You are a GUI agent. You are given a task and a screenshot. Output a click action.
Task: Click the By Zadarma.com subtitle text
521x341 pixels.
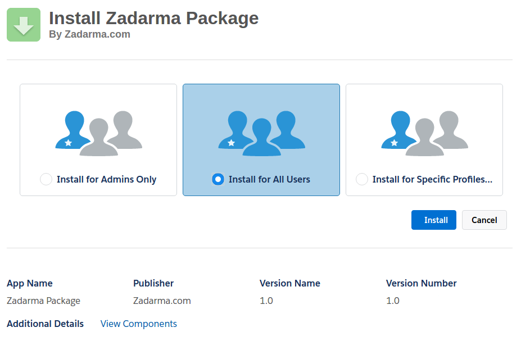coord(89,34)
